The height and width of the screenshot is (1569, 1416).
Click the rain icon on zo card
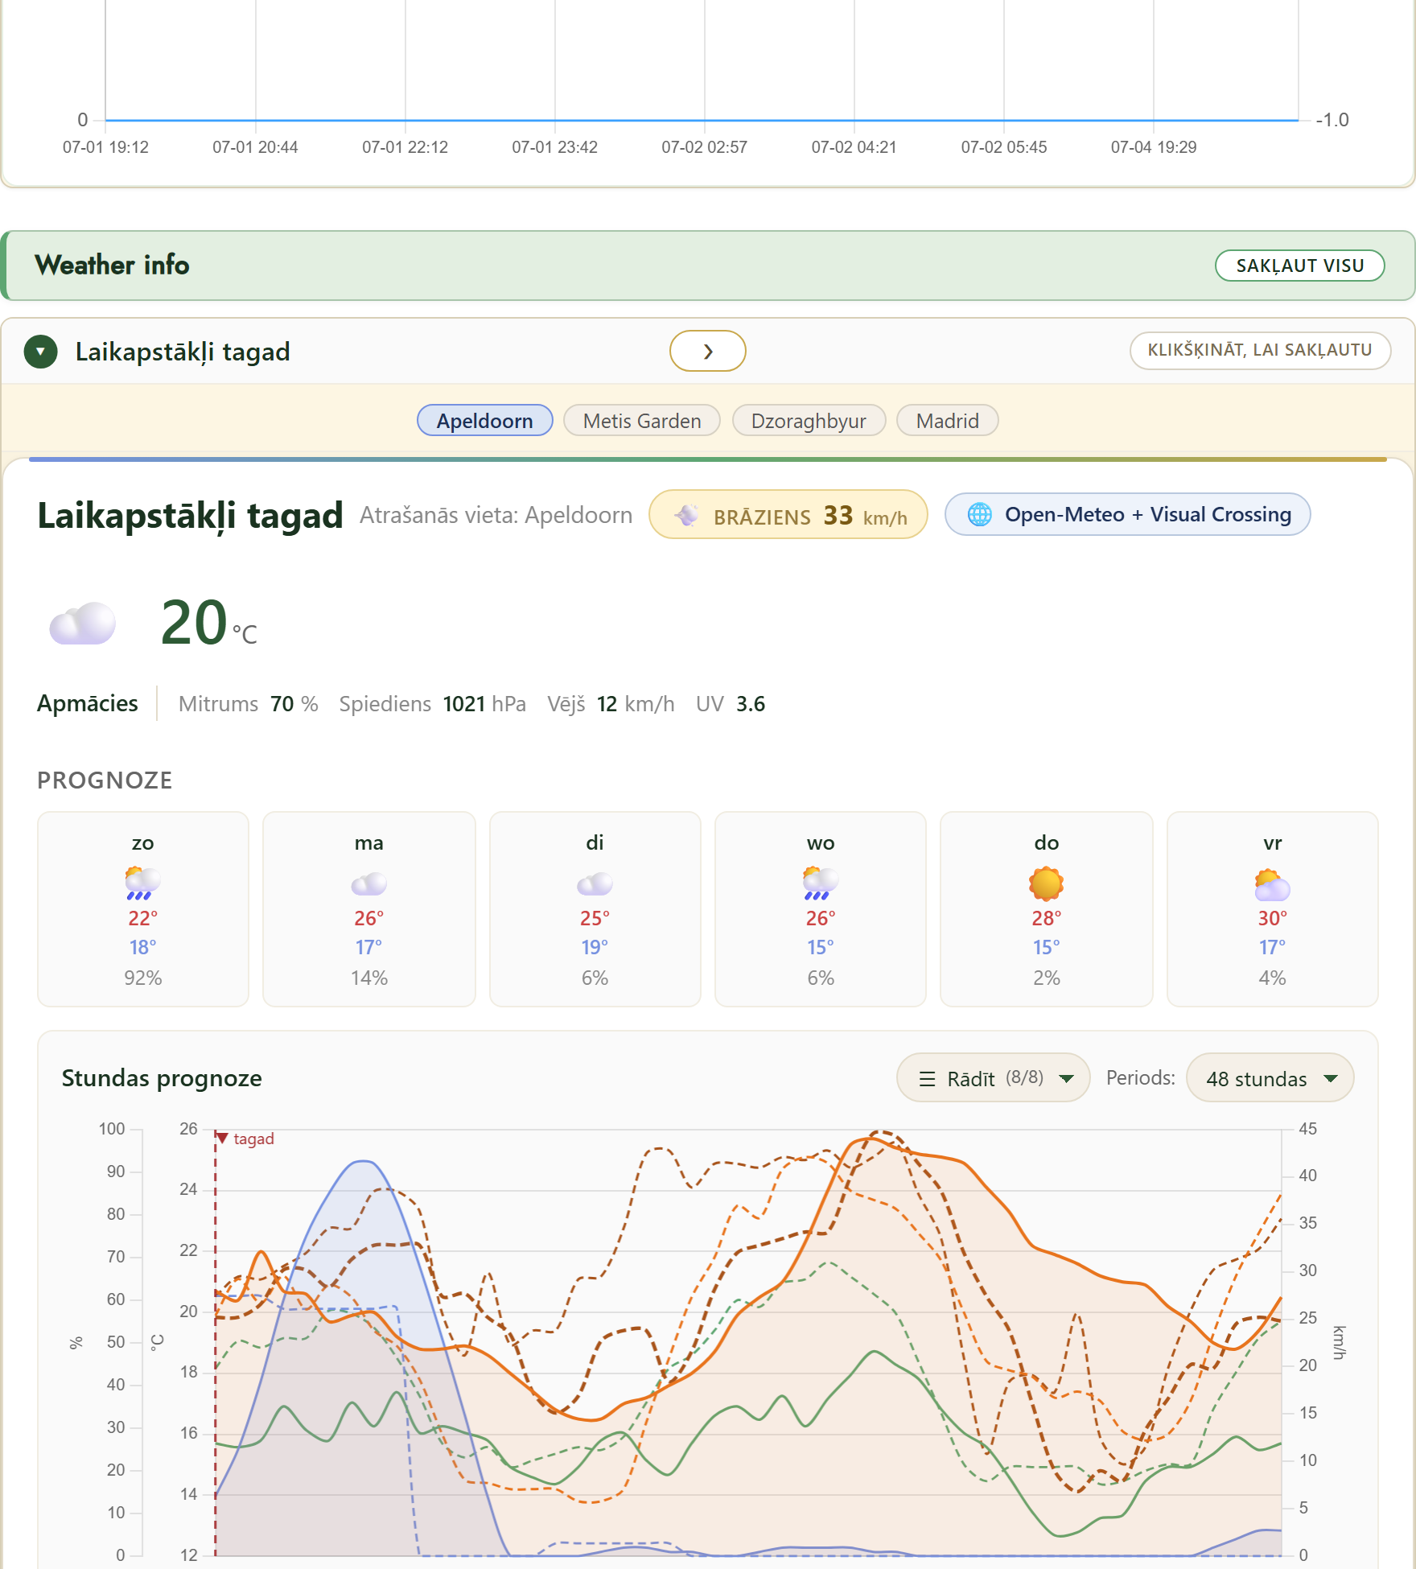(x=142, y=883)
